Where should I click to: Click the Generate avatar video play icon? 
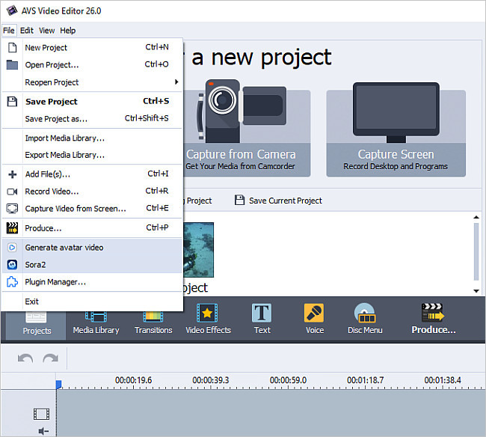[12, 248]
